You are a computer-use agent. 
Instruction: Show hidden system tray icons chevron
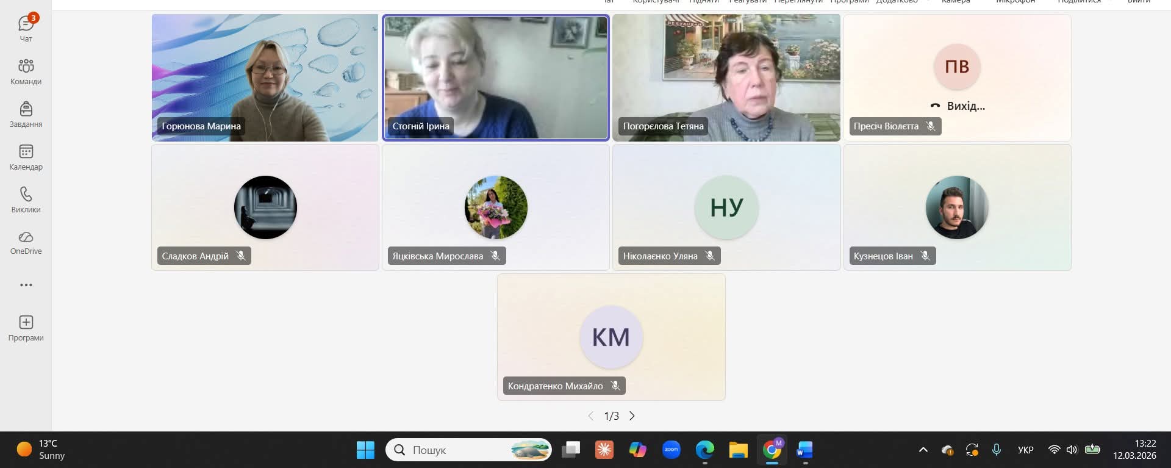(923, 450)
